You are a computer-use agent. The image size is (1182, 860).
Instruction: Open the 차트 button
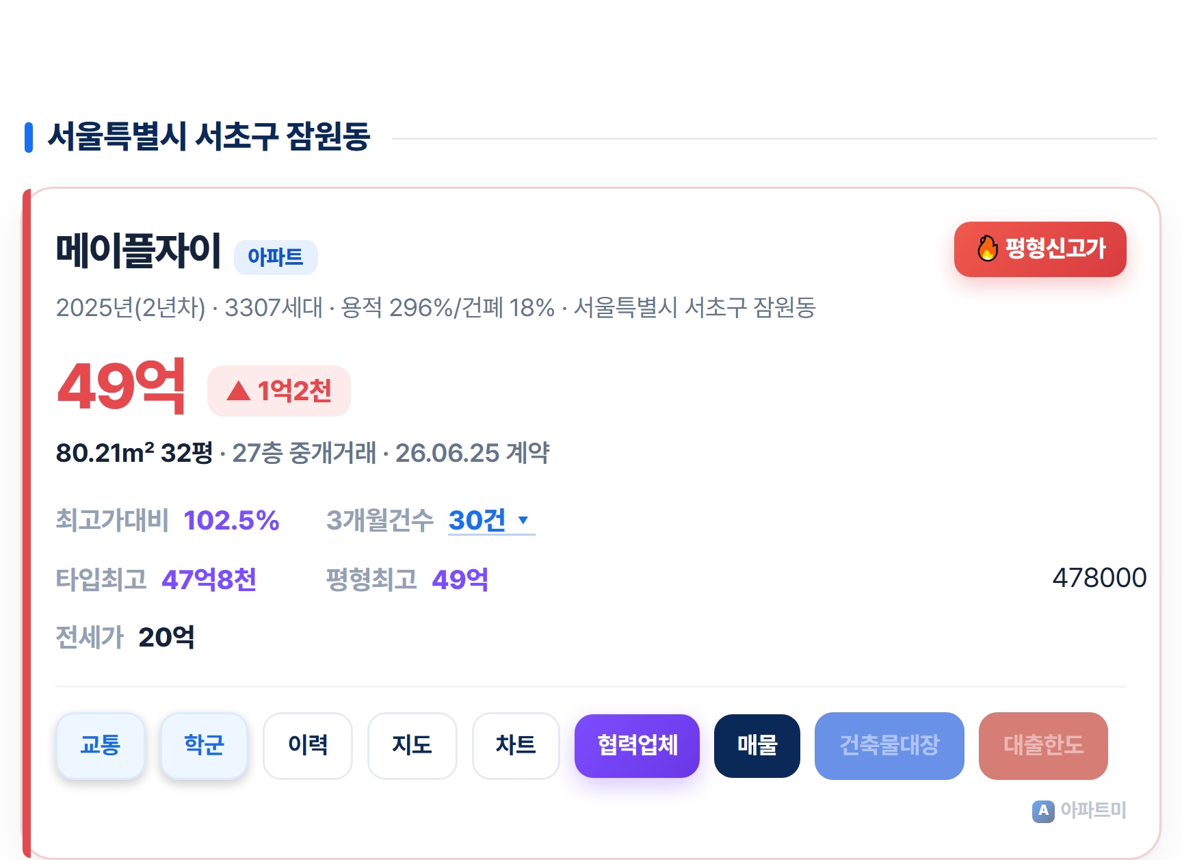tap(516, 745)
